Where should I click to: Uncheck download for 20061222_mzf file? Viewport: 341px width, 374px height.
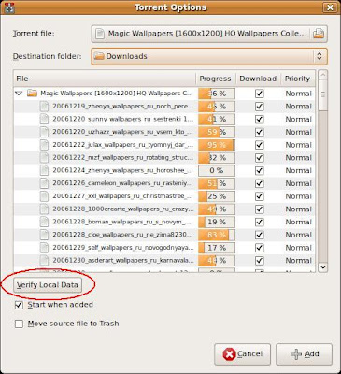pyautogui.click(x=259, y=158)
